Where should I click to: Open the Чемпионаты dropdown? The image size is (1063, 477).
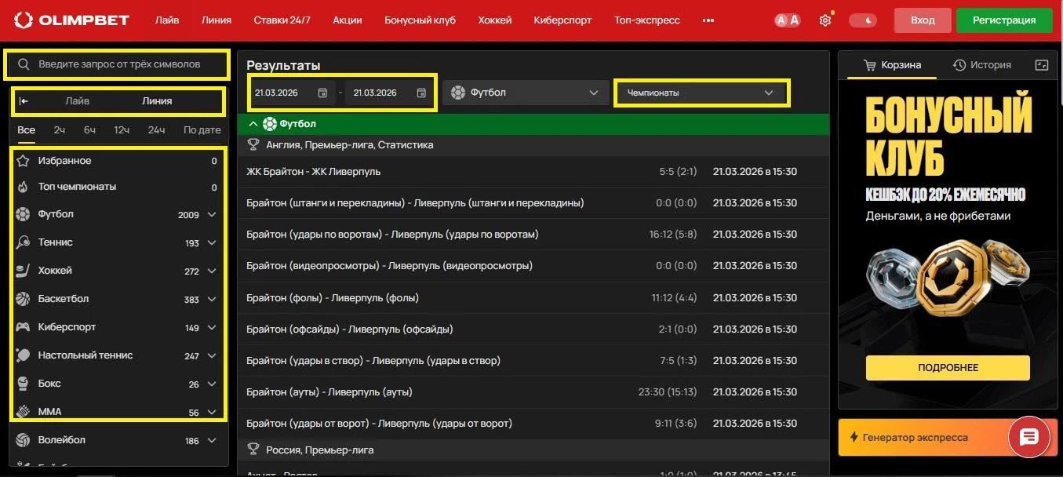tap(701, 92)
